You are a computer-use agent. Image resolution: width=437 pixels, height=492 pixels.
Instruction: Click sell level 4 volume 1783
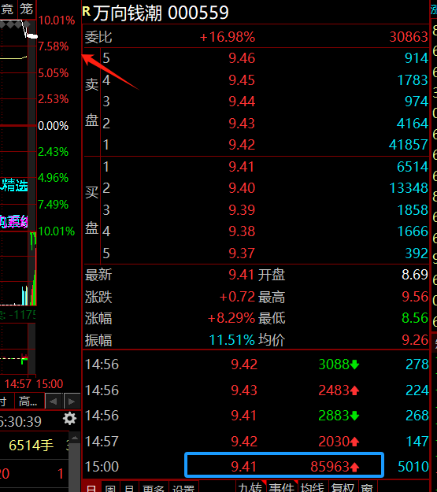click(x=413, y=80)
